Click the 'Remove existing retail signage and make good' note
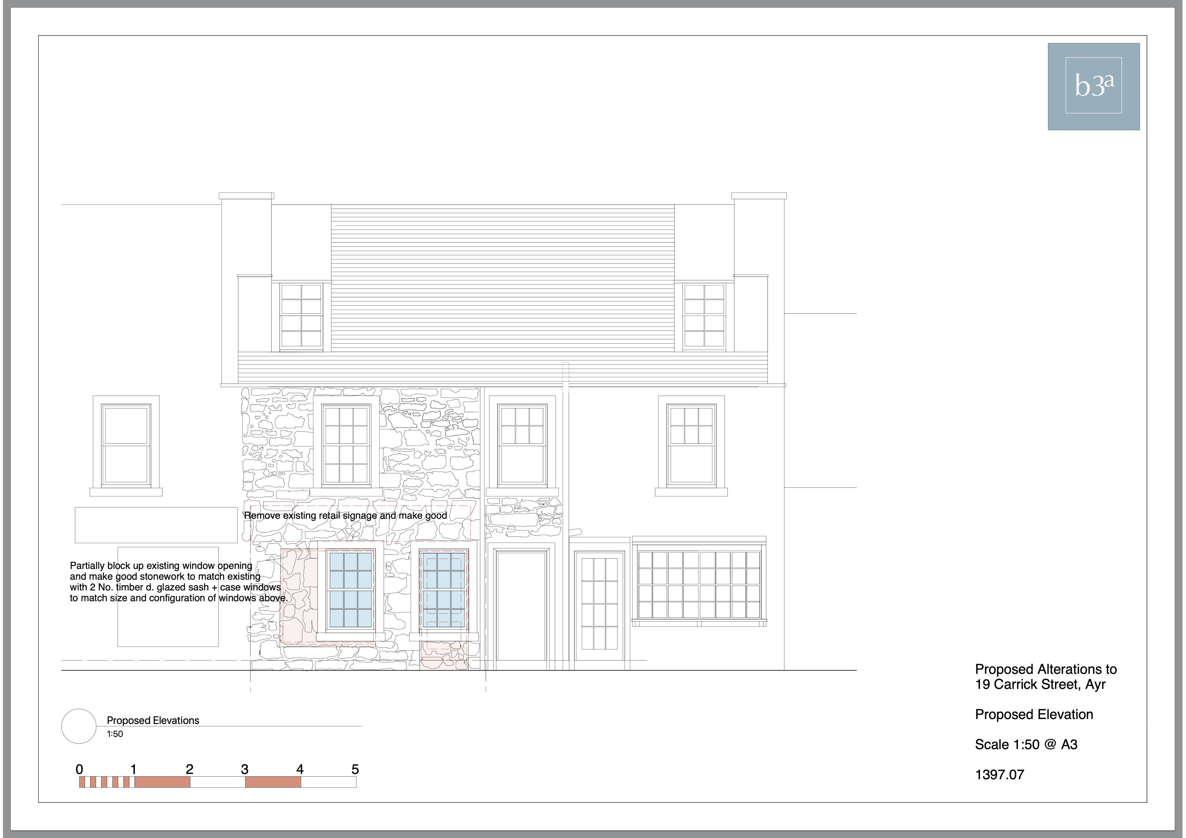Screen dimensions: 1186x838 pyautogui.click(x=345, y=515)
